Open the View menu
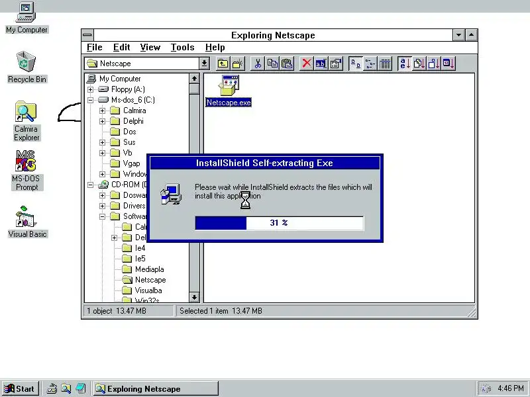Image resolution: width=530 pixels, height=397 pixels. (x=150, y=47)
